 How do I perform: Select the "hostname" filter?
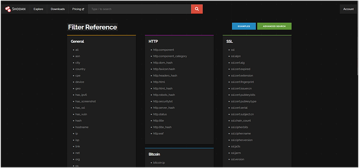(x=82, y=127)
